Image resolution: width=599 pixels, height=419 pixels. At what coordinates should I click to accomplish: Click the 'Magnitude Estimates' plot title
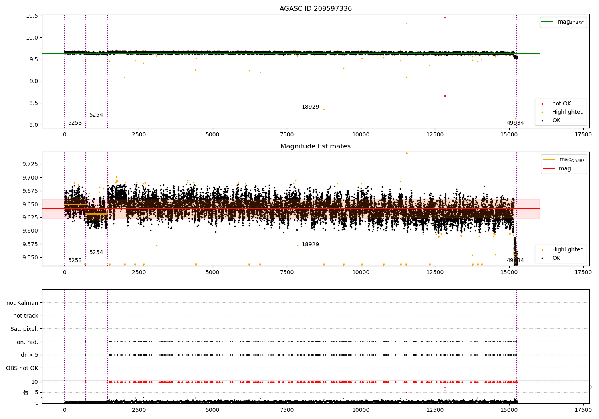(315, 146)
